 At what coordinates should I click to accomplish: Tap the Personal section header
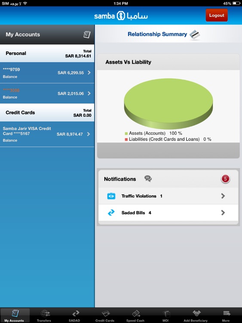(x=47, y=53)
